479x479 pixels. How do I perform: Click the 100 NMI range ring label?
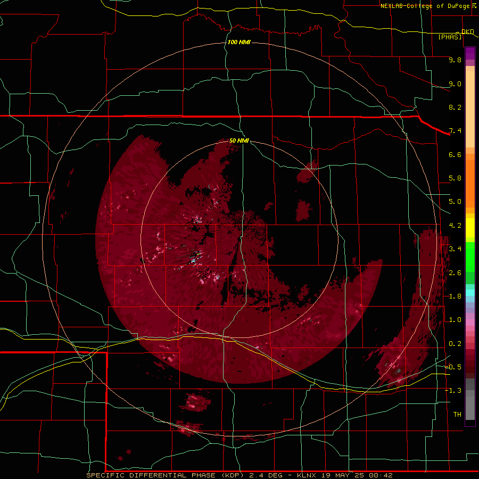pos(239,42)
